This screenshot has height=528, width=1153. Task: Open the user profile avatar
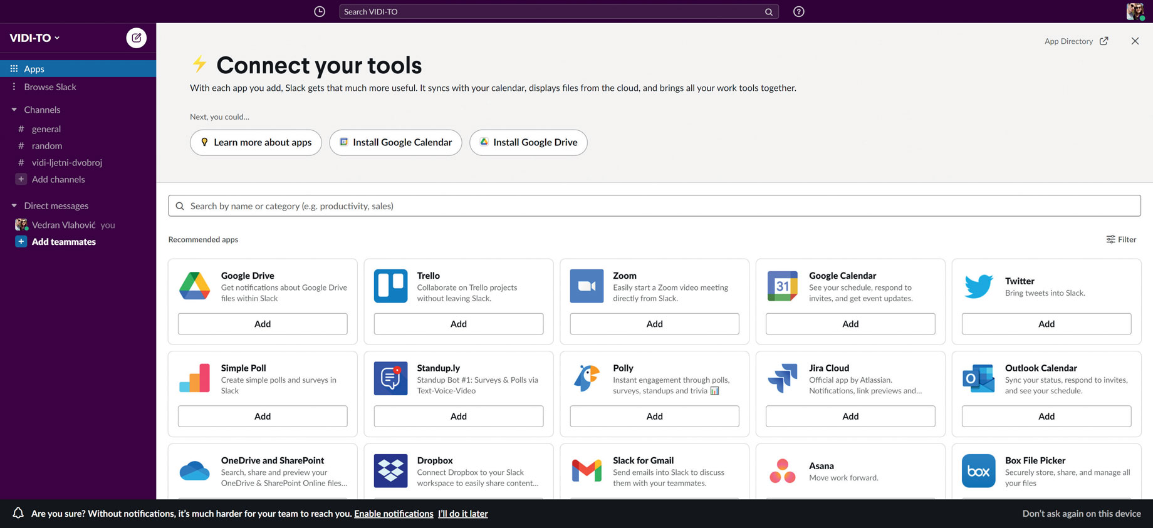tap(1135, 11)
